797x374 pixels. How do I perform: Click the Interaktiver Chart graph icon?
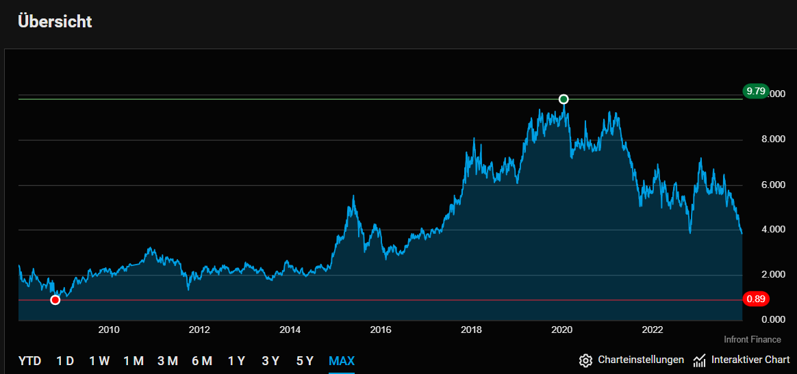click(x=699, y=361)
